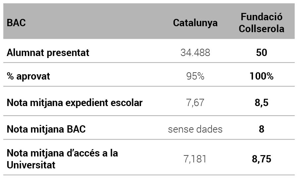The width and height of the screenshot is (298, 178).
Task: Click the divider line below % aprovat
Action: 149,87
